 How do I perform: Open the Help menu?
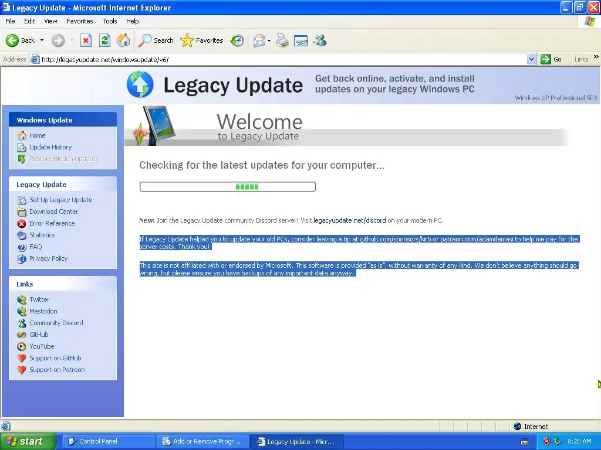click(132, 21)
